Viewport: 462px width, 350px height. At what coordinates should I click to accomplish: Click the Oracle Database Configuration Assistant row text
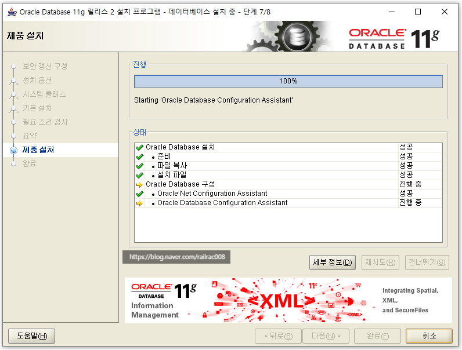pos(222,203)
